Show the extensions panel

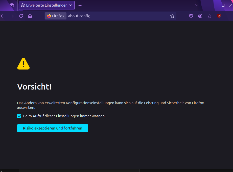(209, 16)
